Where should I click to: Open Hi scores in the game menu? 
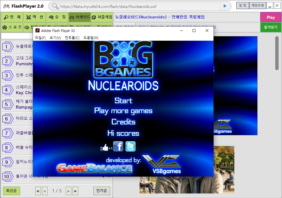123,133
